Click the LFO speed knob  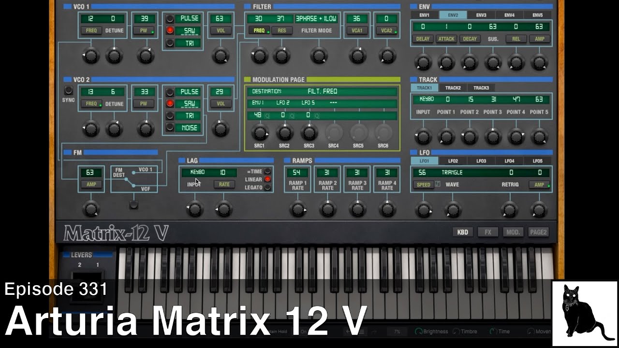coord(424,209)
